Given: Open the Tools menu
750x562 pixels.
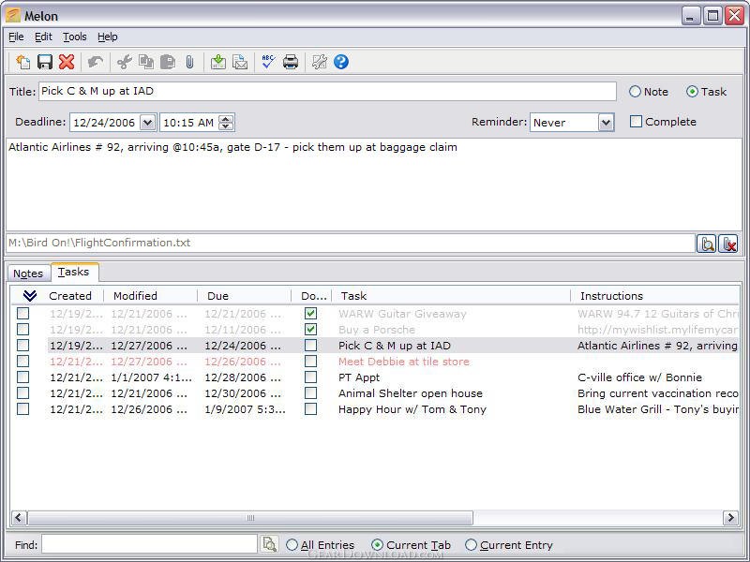Looking at the screenshot, I should [75, 37].
